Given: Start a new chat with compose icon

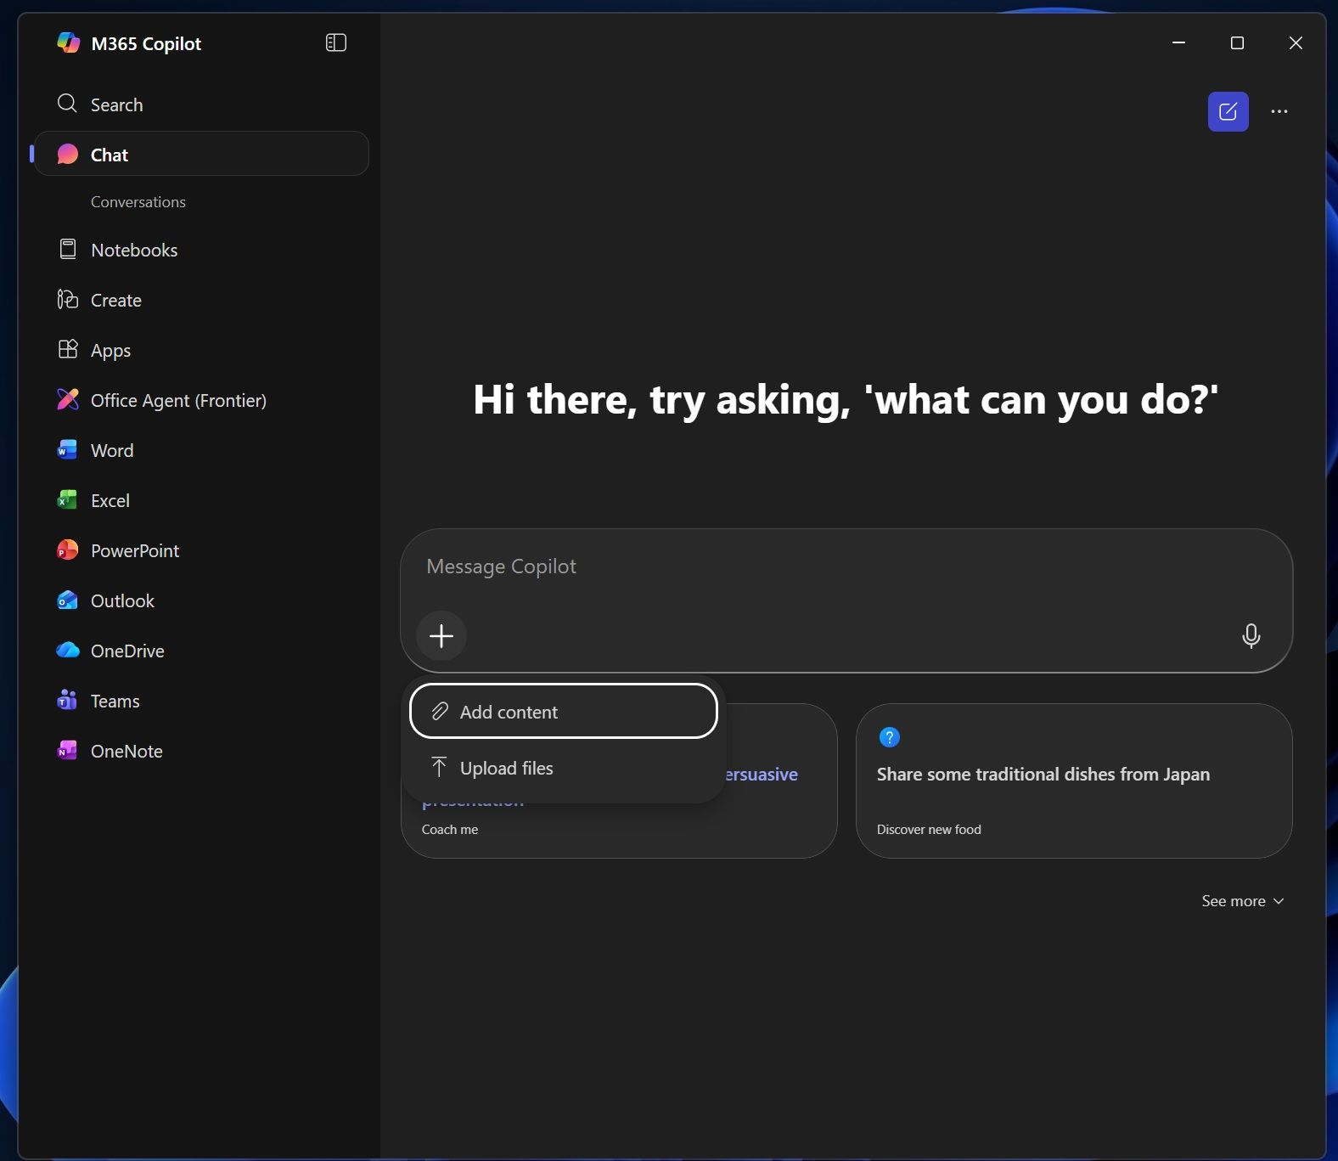Looking at the screenshot, I should click(1228, 111).
